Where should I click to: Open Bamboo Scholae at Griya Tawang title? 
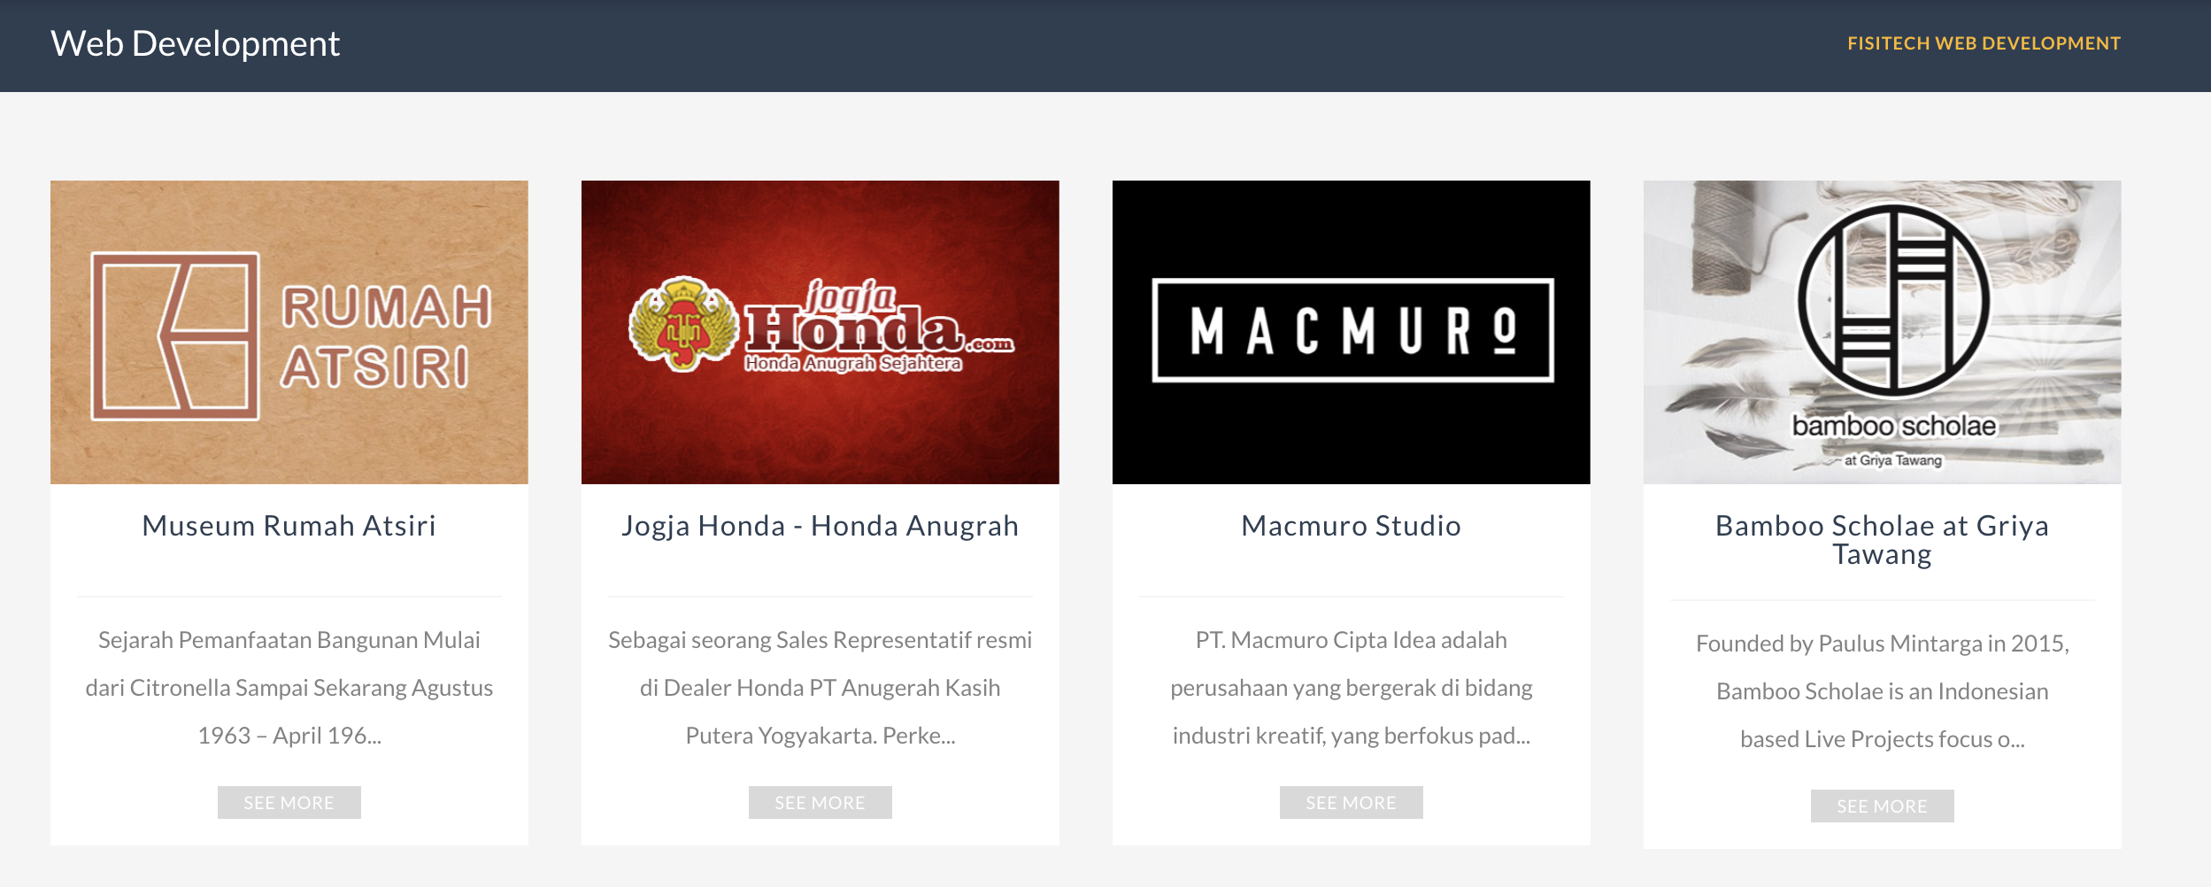(x=1883, y=540)
